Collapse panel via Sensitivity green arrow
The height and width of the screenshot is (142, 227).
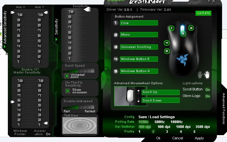(x=56, y=39)
